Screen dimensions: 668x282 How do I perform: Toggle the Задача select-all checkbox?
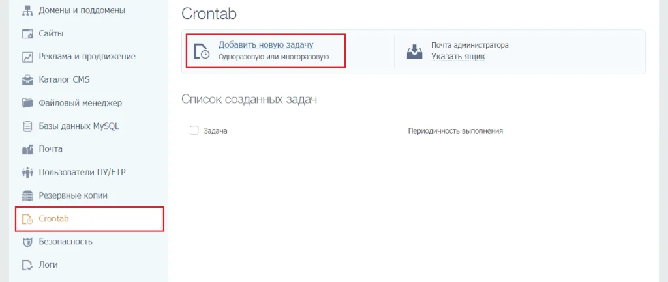tap(194, 130)
